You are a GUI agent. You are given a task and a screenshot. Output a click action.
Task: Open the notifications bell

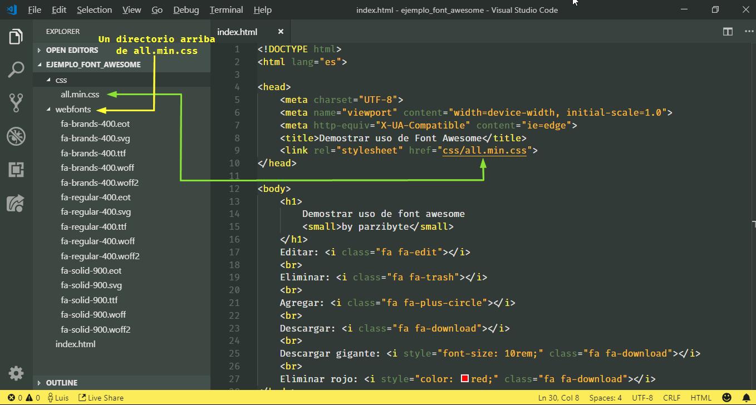click(x=746, y=398)
